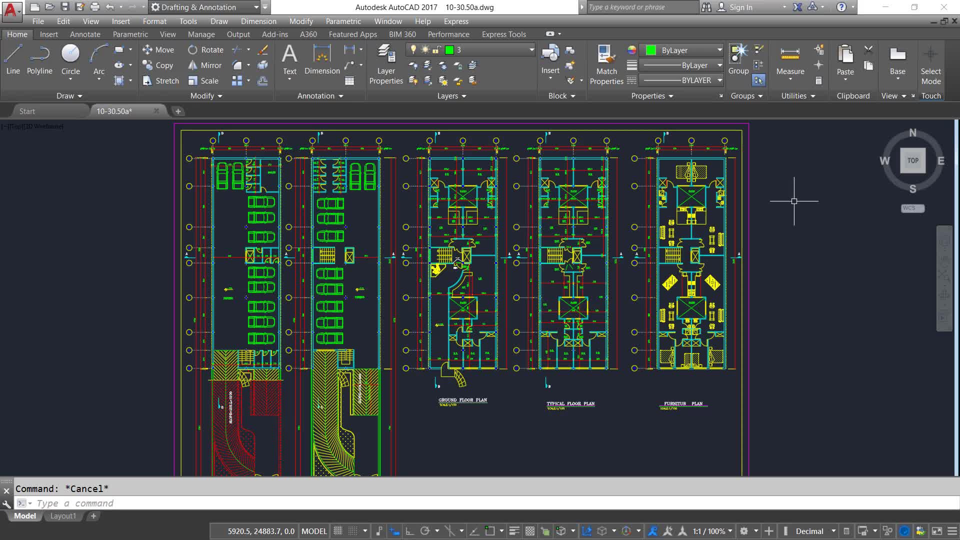Toggle lineweight display in status bar

point(514,531)
